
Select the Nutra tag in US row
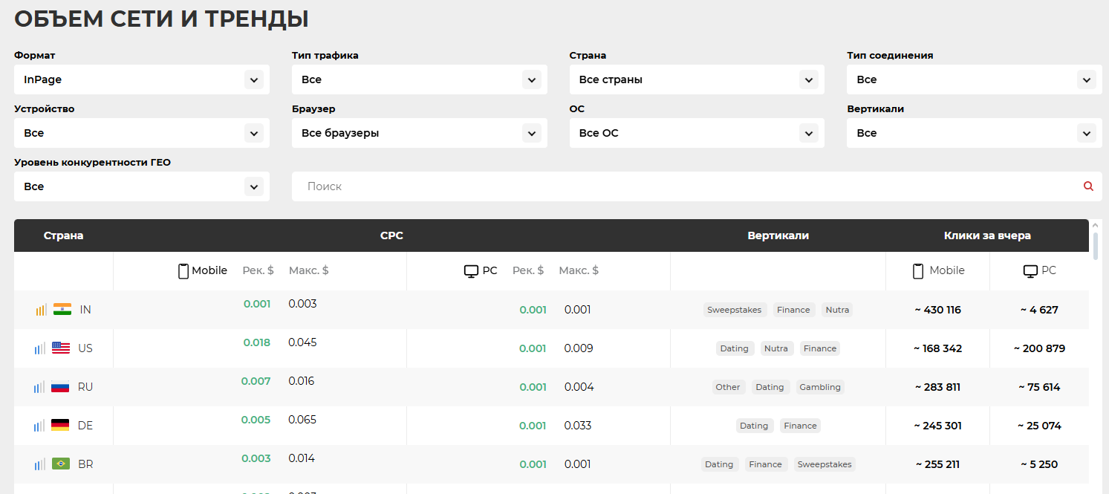776,348
